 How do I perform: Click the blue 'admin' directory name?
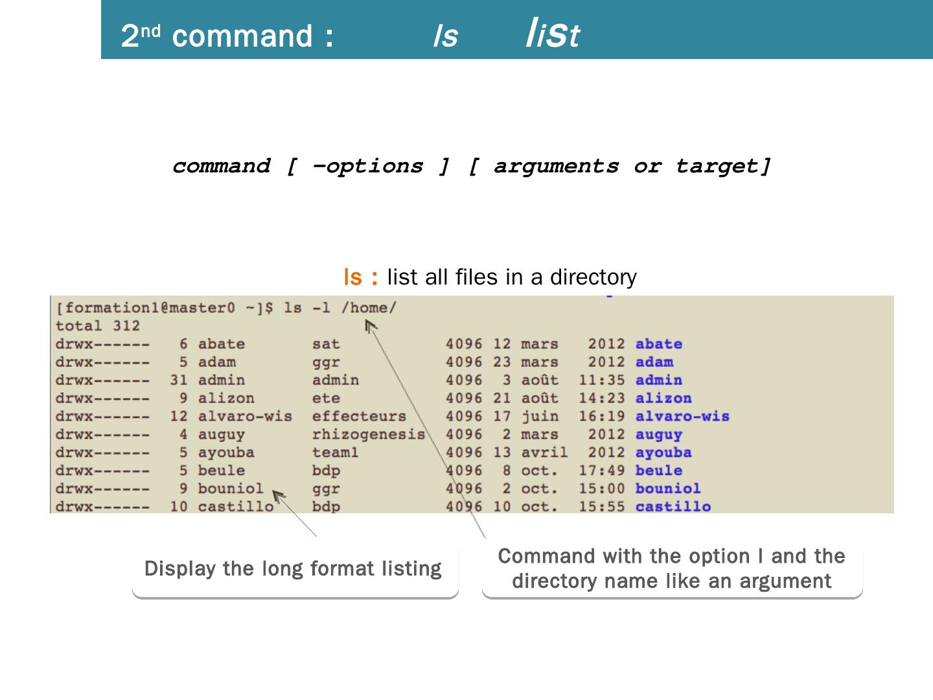pyautogui.click(x=658, y=380)
